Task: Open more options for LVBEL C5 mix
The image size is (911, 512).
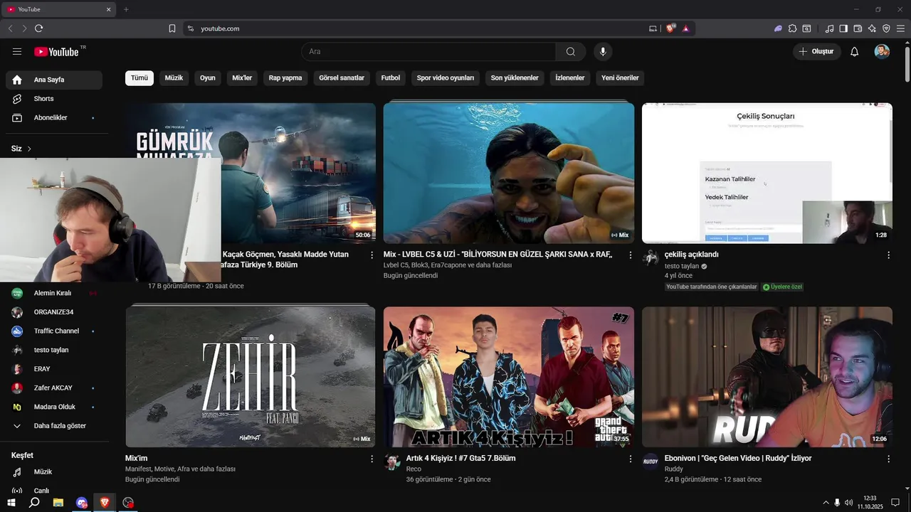Action: point(630,255)
